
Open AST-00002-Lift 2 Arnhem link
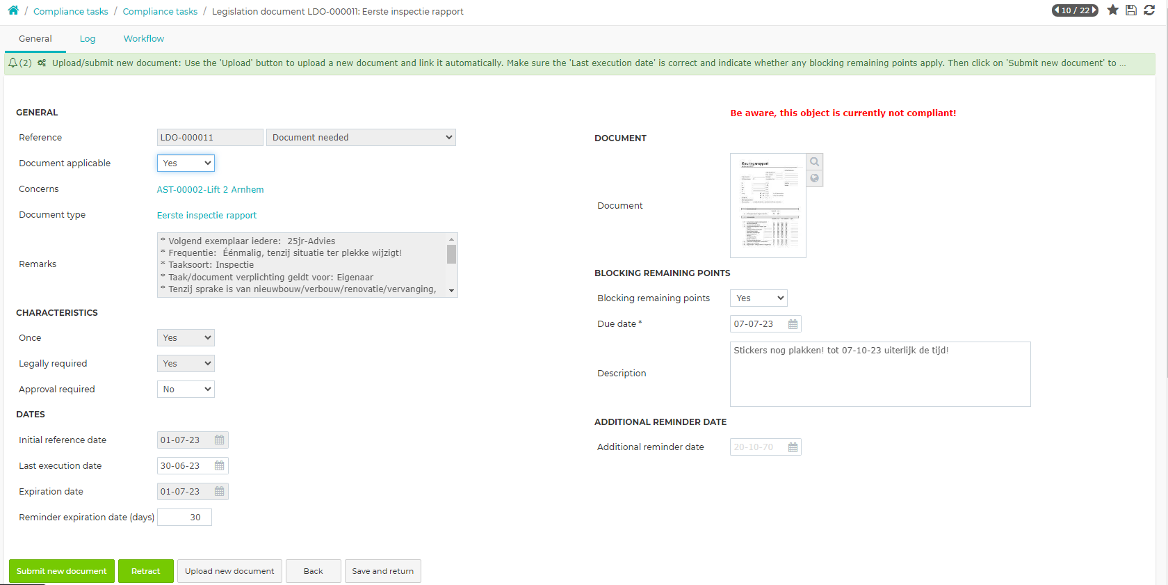[x=211, y=190]
